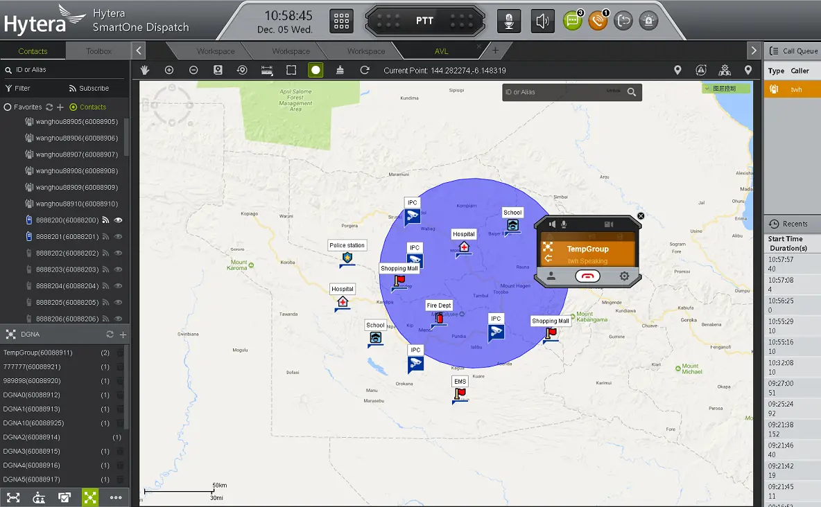Select the distance ruler measurement tool
Viewport: 821px width, 507px height.
point(266,70)
